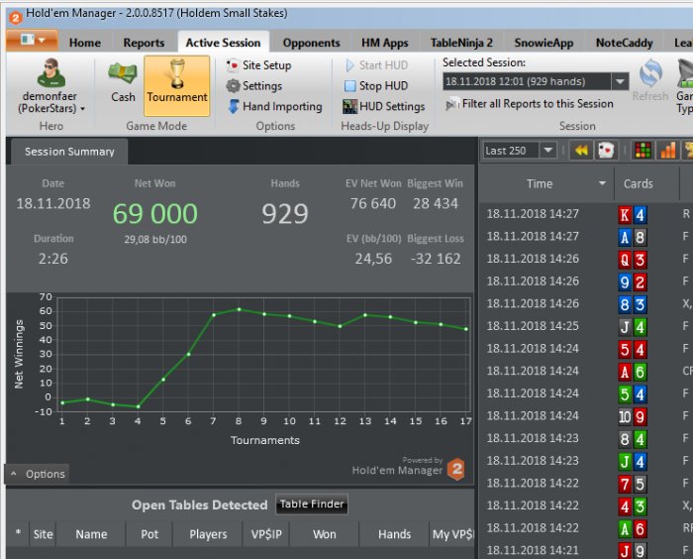Click the colored grid matrix icon

(x=643, y=151)
